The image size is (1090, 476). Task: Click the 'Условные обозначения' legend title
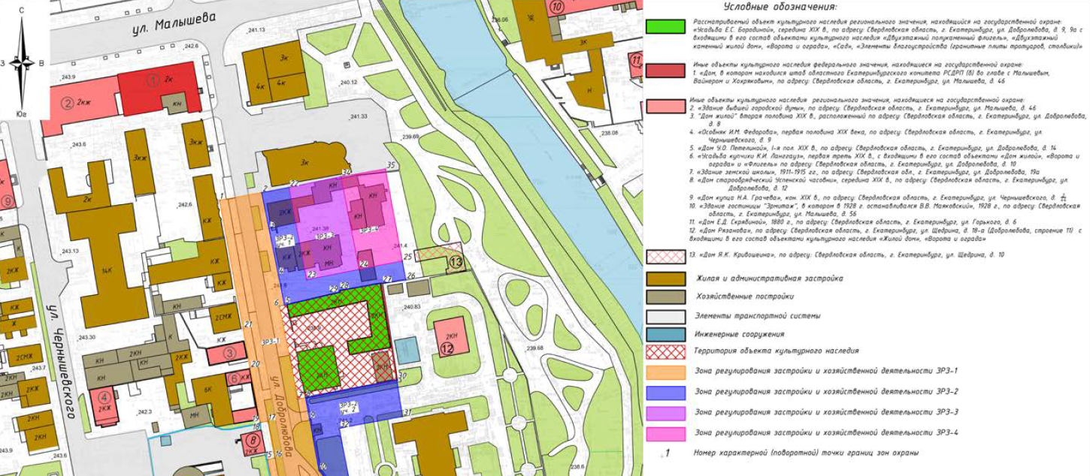780,7
